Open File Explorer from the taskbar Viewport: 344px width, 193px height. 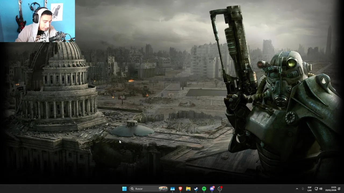click(x=188, y=189)
